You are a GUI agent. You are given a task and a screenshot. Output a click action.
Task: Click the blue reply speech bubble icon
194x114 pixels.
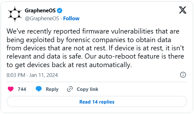coord(39,89)
